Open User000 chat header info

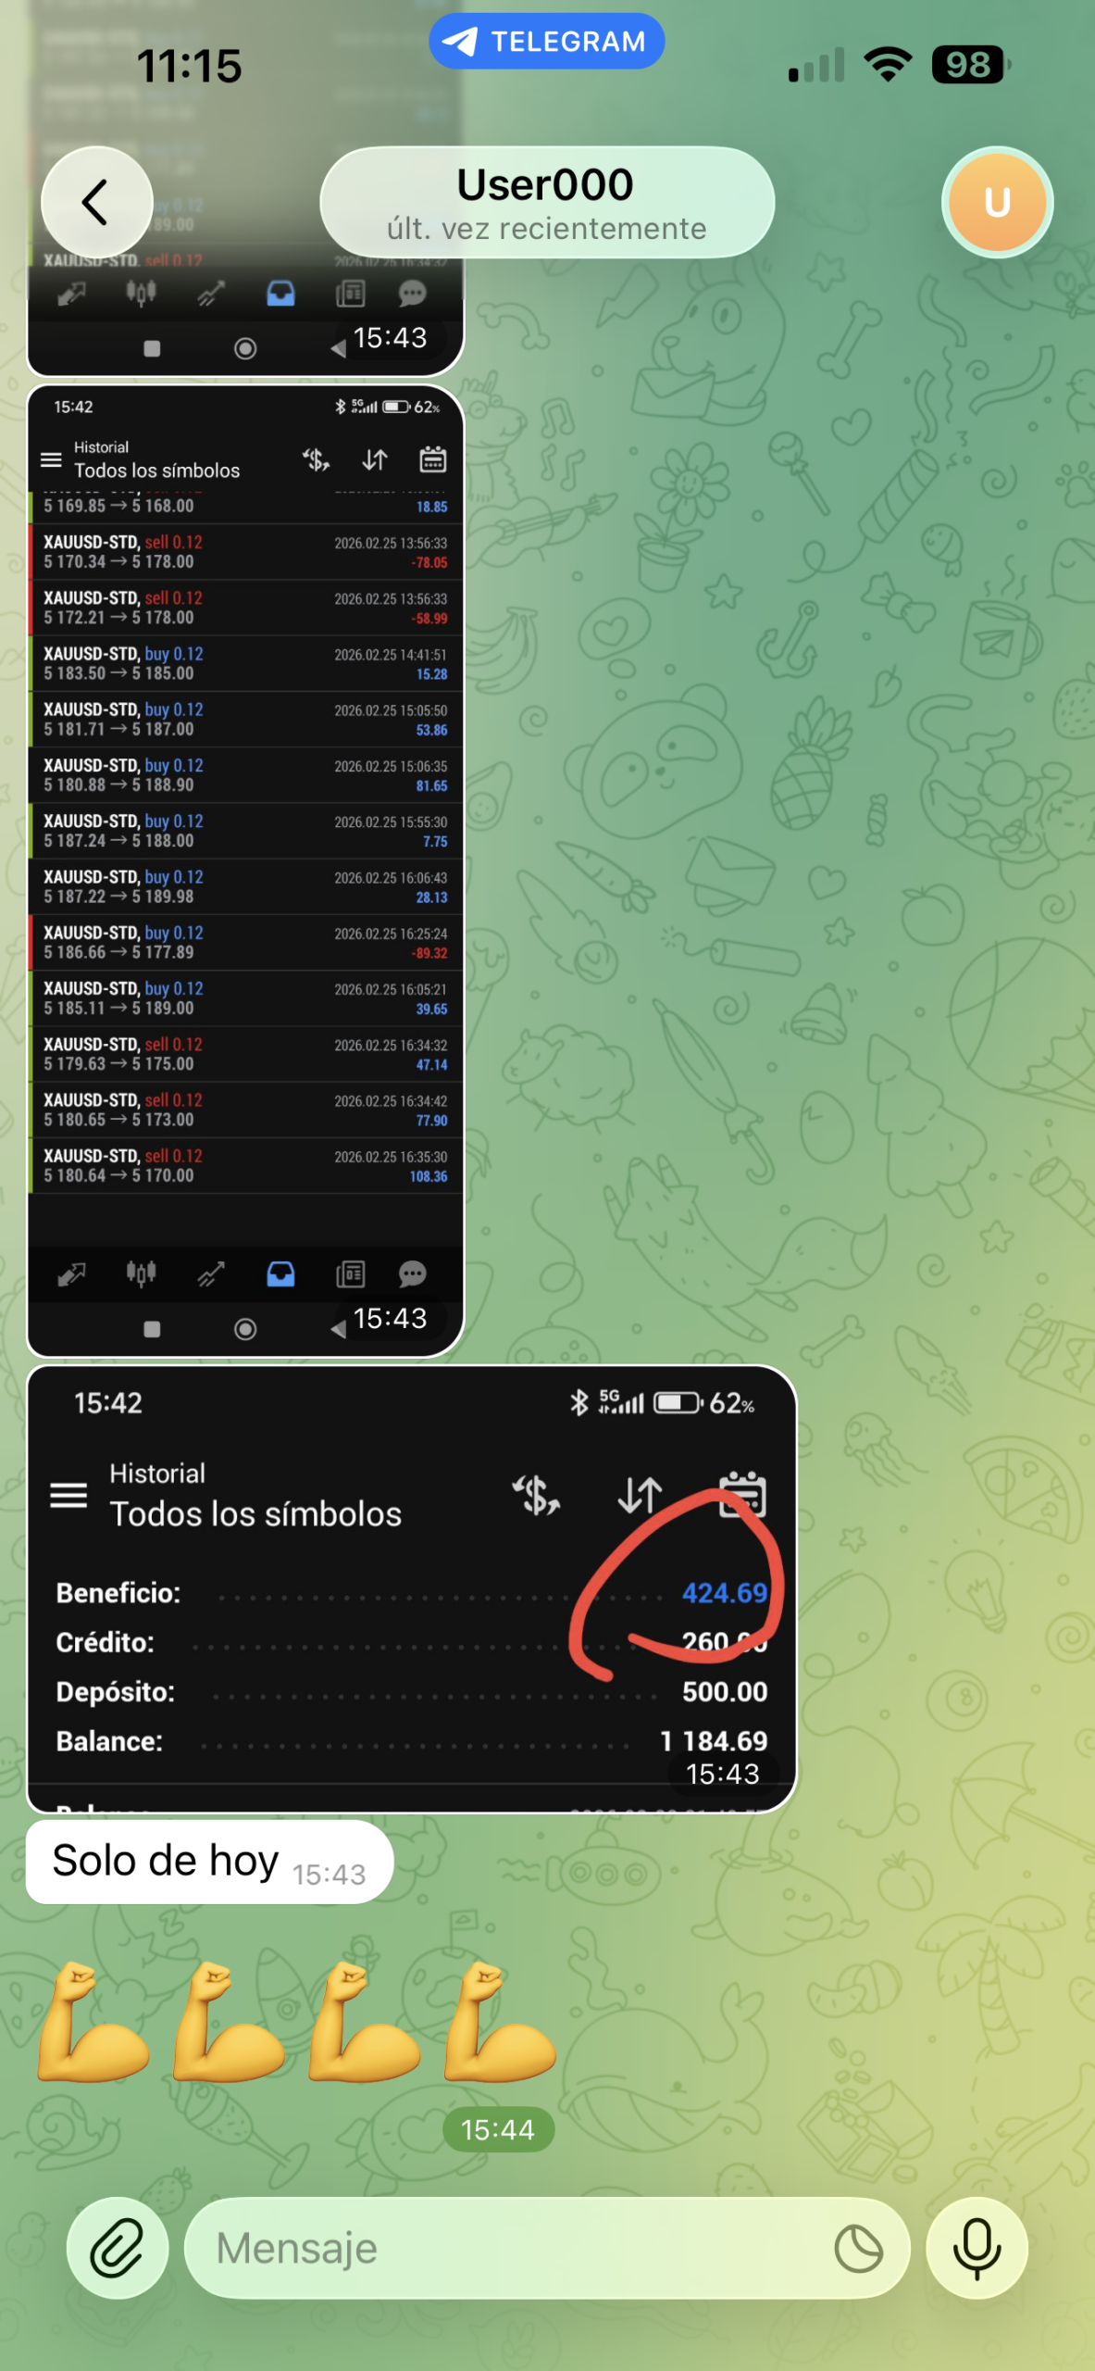tap(547, 202)
